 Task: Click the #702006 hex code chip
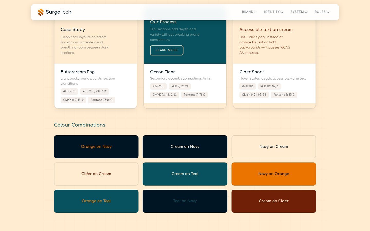(x=248, y=86)
